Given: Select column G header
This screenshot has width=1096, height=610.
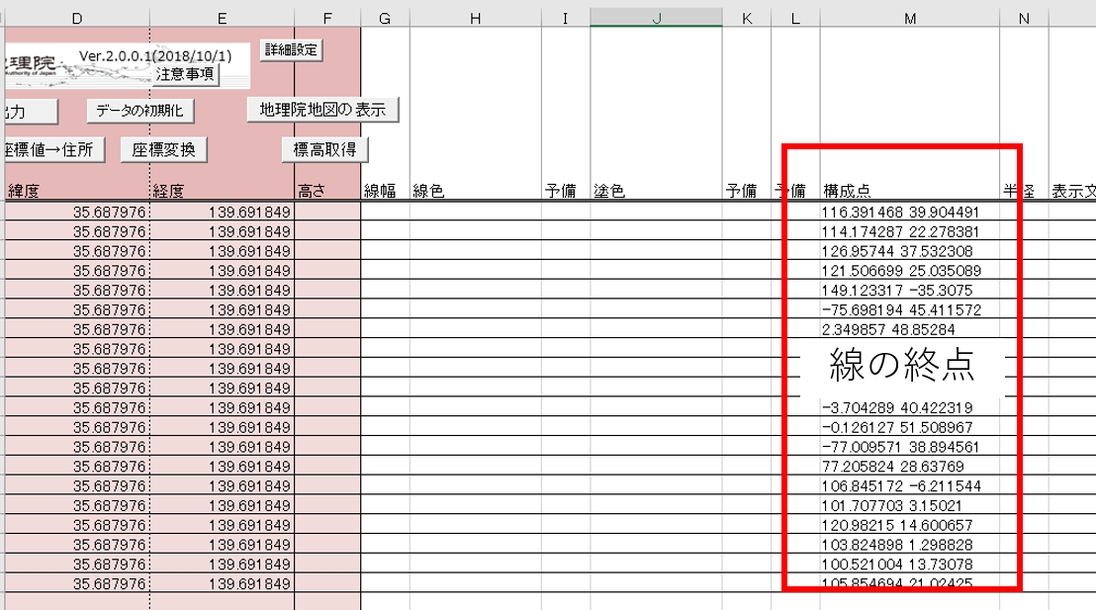Looking at the screenshot, I should [385, 18].
